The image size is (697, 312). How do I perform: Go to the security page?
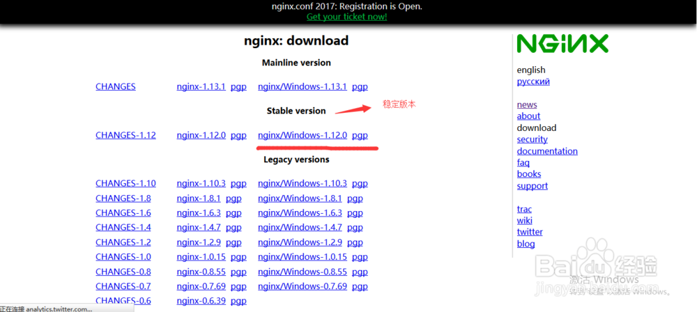pyautogui.click(x=532, y=139)
